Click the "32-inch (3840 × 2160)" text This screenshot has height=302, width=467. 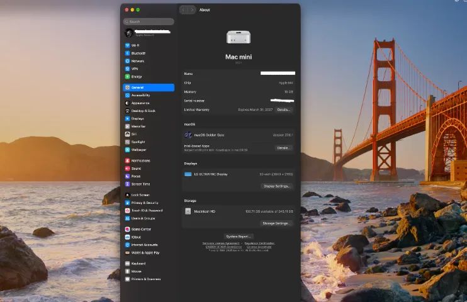point(276,174)
